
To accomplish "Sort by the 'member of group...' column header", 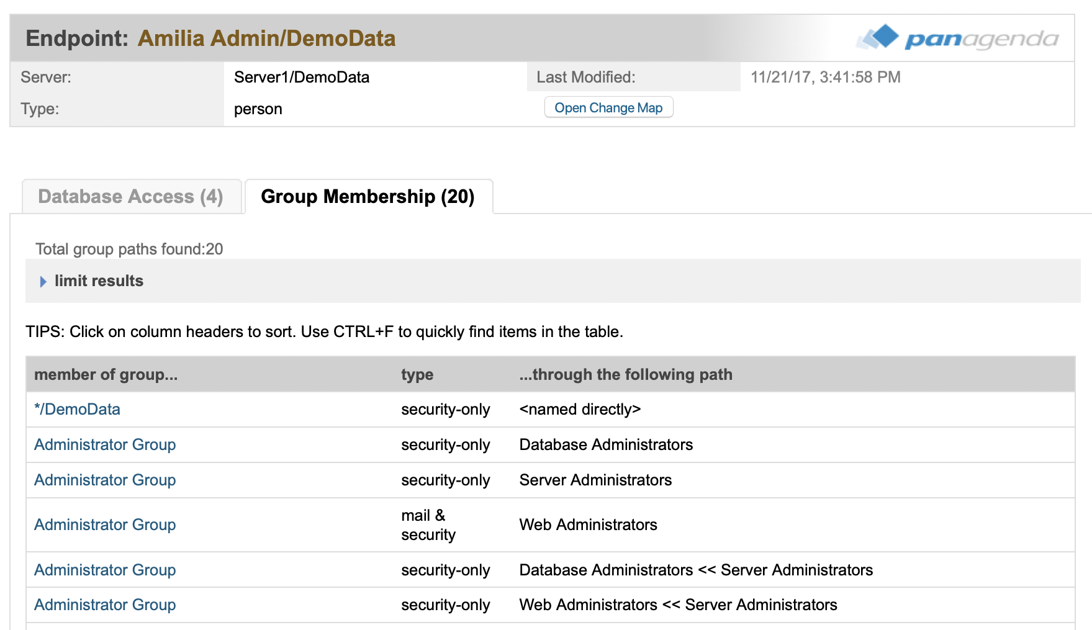I will [x=106, y=374].
